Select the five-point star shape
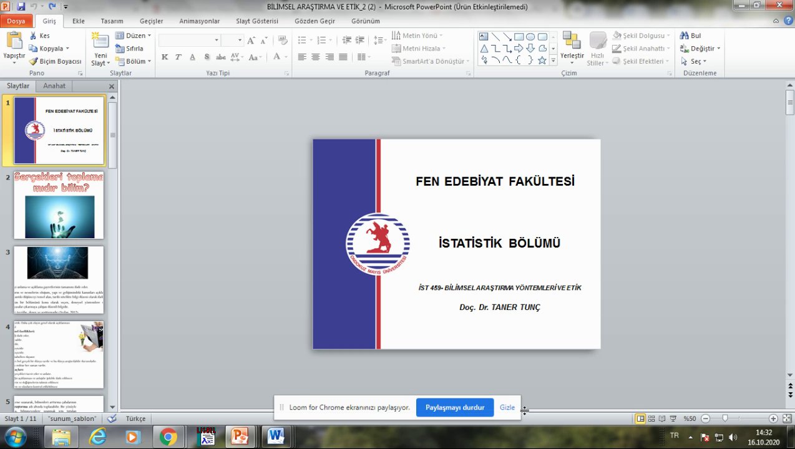Screen dimensions: 795x449 coord(542,60)
